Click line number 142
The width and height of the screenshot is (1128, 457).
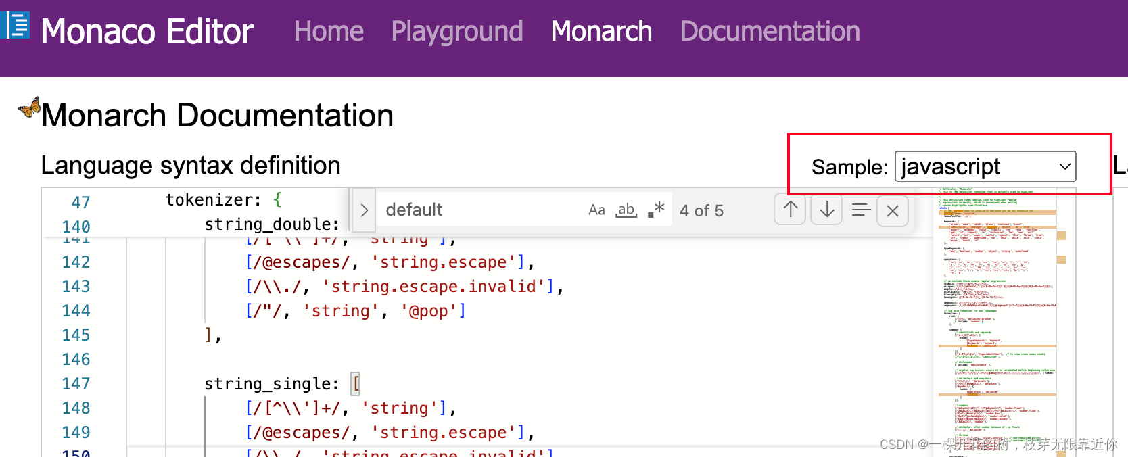point(76,262)
